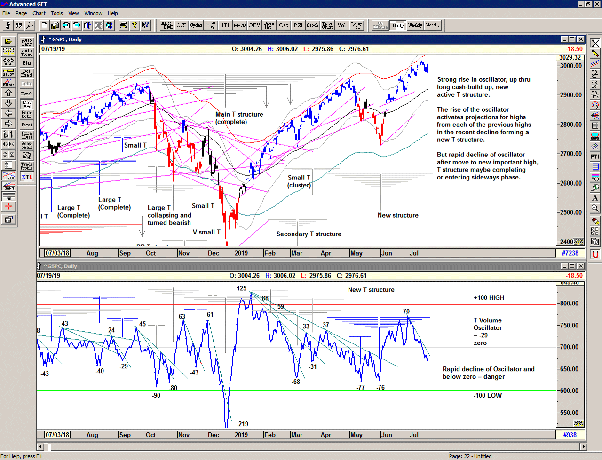Expand the lower oscillator pane menu icon
Screen dimensions: 602x460
coord(40,266)
